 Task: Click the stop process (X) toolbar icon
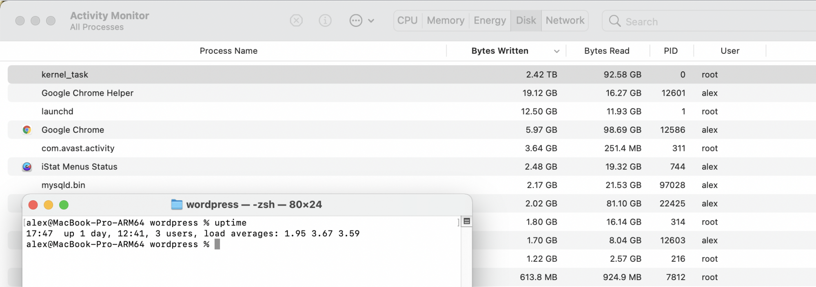pos(296,20)
